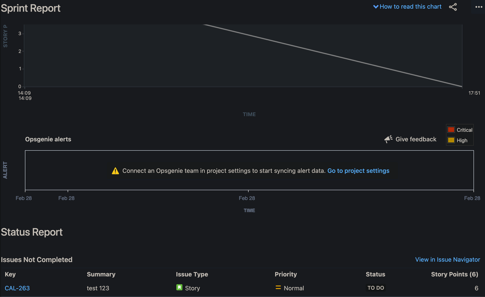The width and height of the screenshot is (485, 297).
Task: Click the Story Points column header
Action: [x=454, y=274]
